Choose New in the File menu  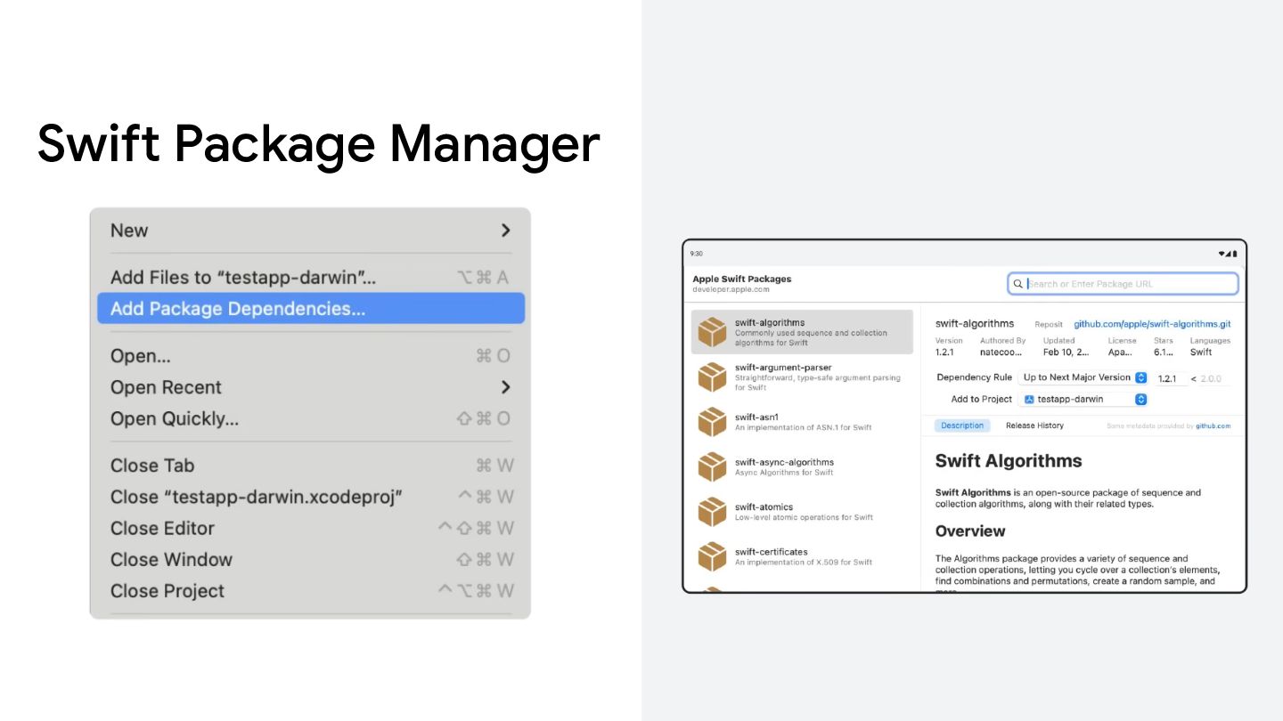tap(310, 231)
